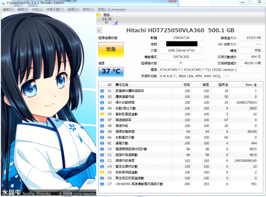The width and height of the screenshot is (266, 197).
Task: Select the row raw value 249109086245
Action: coord(246,161)
